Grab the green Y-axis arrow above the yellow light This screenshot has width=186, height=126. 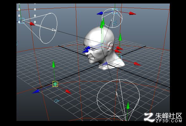54,64
